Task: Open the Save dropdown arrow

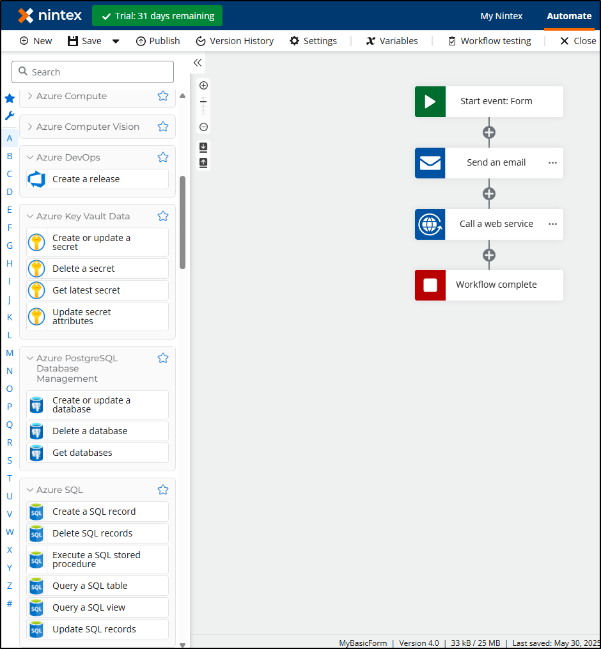Action: tap(116, 41)
